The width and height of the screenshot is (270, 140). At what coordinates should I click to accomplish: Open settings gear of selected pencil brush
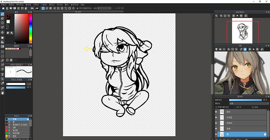(x=28, y=119)
